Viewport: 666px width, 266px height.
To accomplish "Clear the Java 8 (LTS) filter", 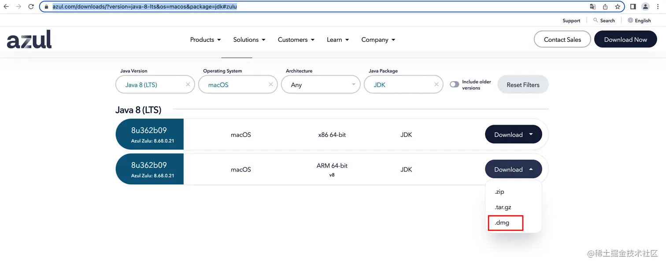I will click(188, 85).
